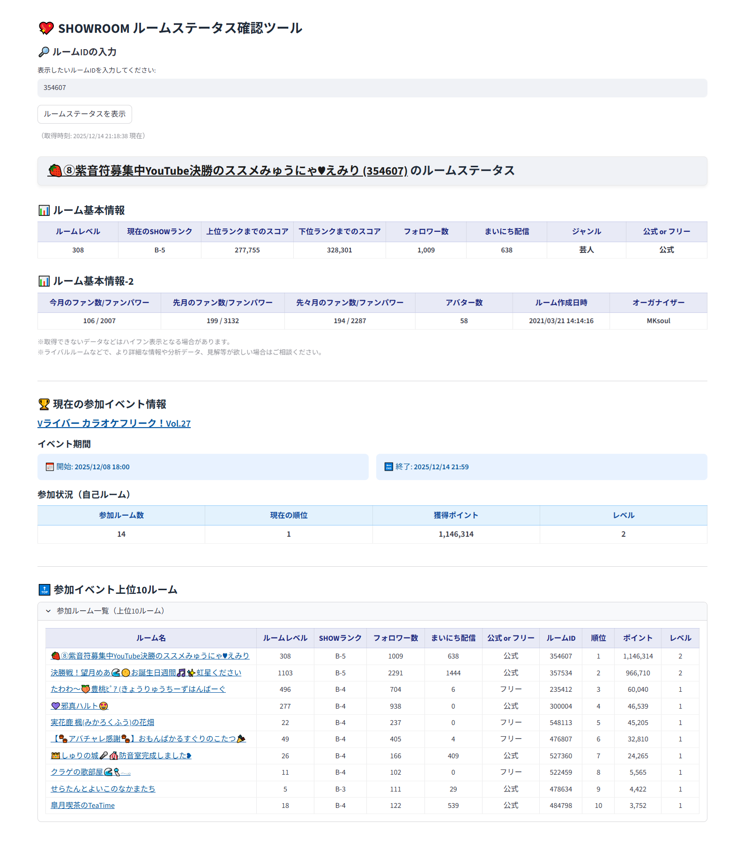Open the せらたんとよいこのなかまたち room link

point(103,789)
